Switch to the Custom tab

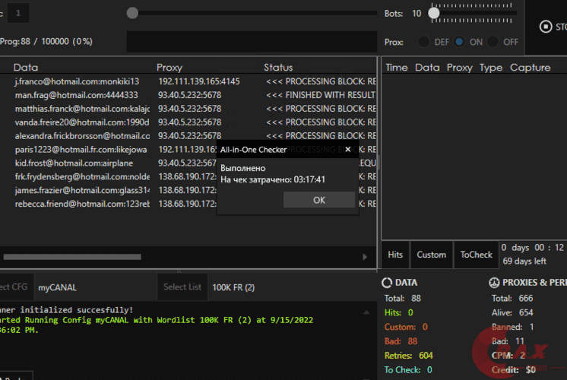pyautogui.click(x=431, y=255)
